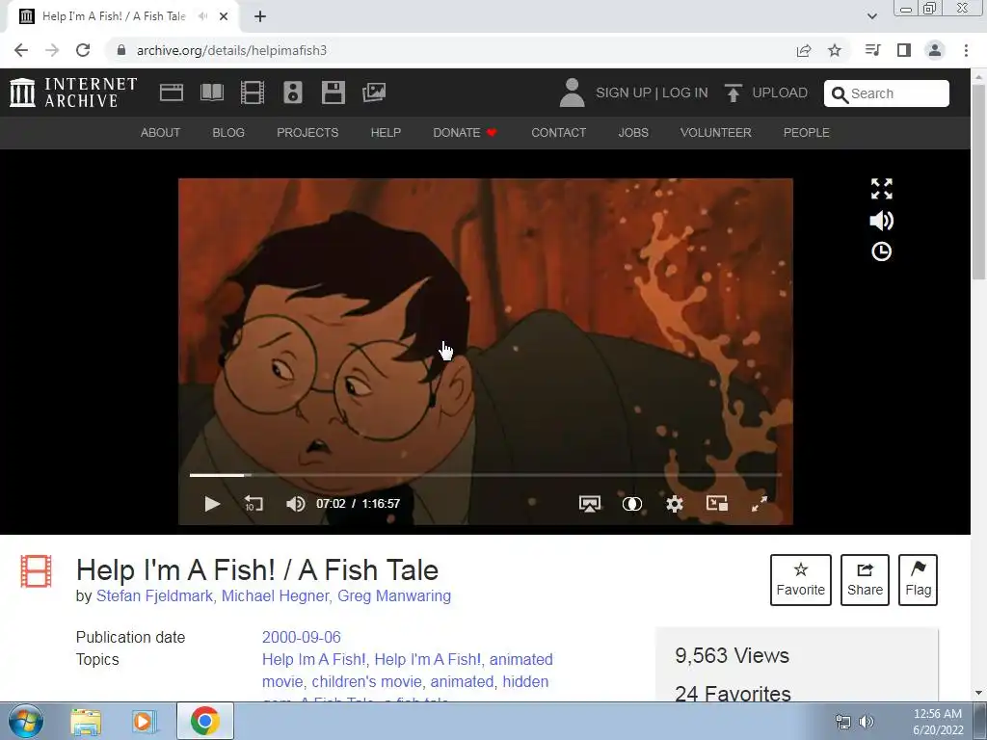Toggle theater mode arrows icon right of video
Image resolution: width=987 pixels, height=740 pixels.
[x=881, y=189]
